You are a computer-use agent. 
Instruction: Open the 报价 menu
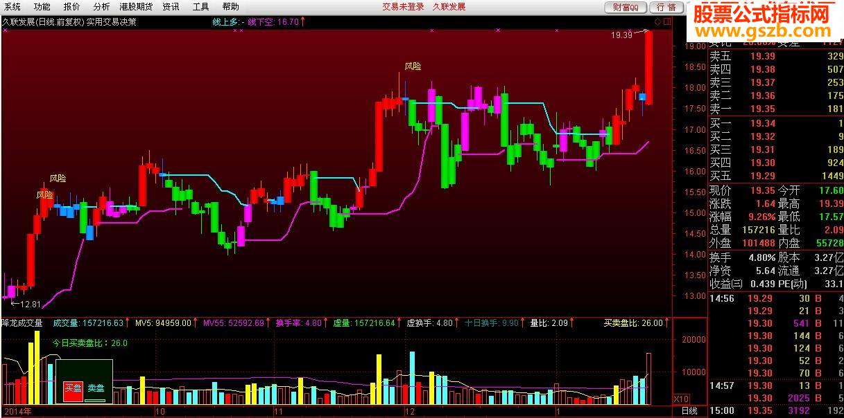tap(72, 7)
